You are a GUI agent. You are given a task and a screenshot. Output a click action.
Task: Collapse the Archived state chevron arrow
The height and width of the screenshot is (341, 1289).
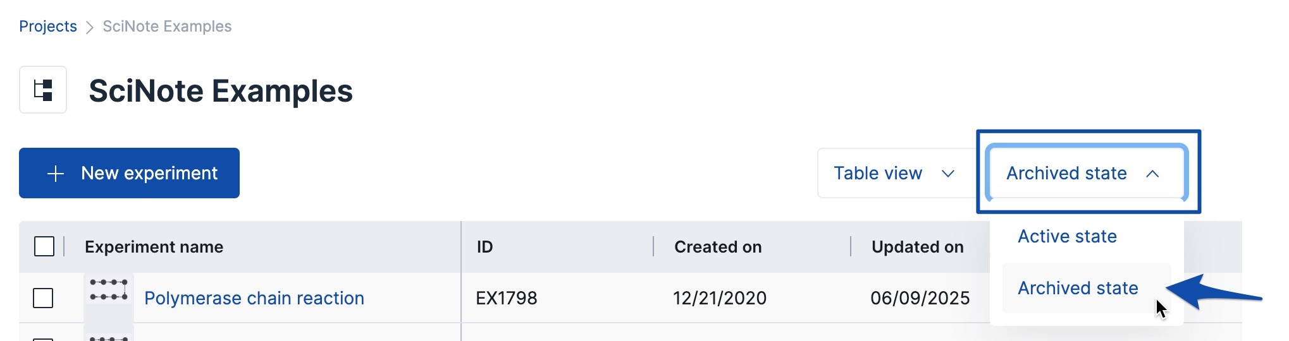coord(1152,174)
